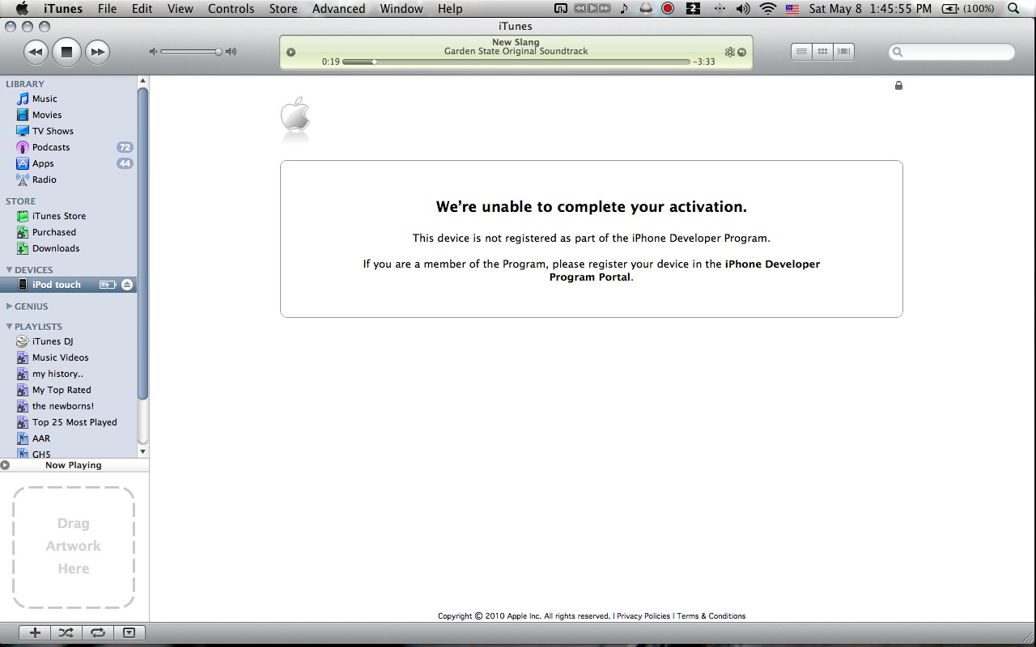Screen dimensions: 1036x647
Task: Click the minimum volume speaker icon
Action: (x=153, y=52)
